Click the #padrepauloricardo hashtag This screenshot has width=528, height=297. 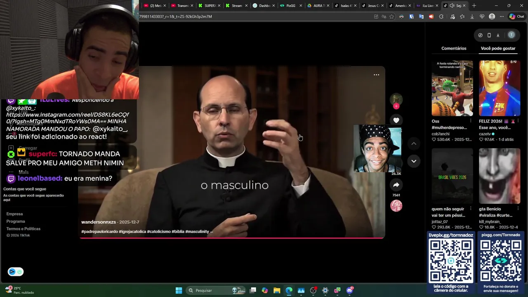click(99, 232)
